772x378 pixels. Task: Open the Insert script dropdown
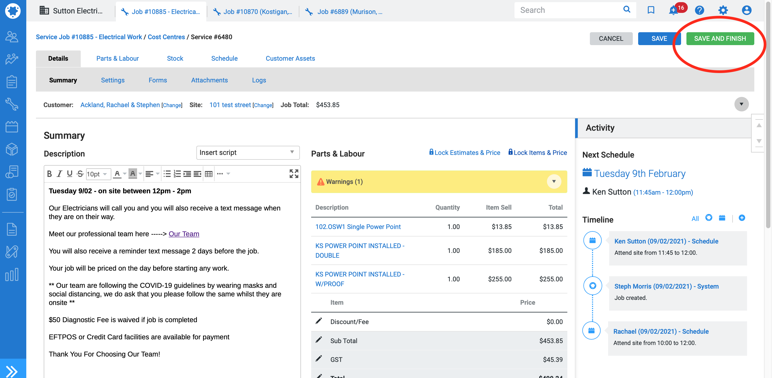pyautogui.click(x=248, y=152)
